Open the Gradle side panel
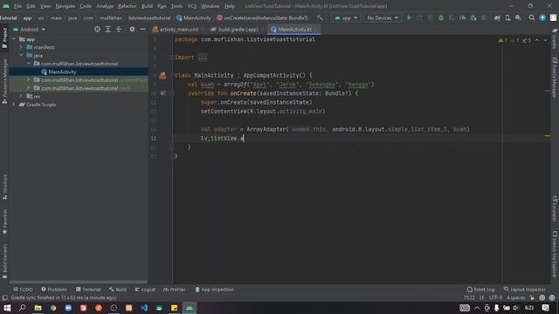 click(x=555, y=38)
